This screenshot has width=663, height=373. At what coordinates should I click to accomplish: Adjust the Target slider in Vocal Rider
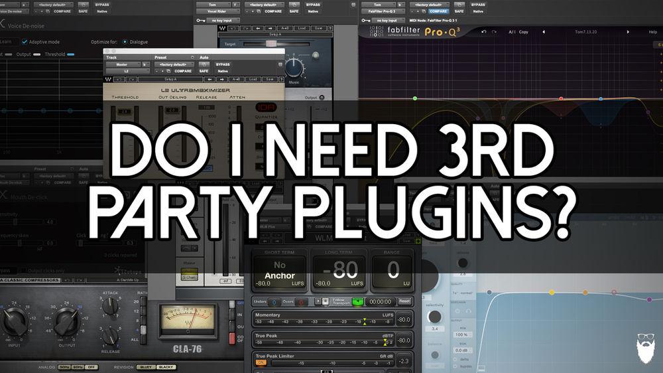pyautogui.click(x=271, y=44)
